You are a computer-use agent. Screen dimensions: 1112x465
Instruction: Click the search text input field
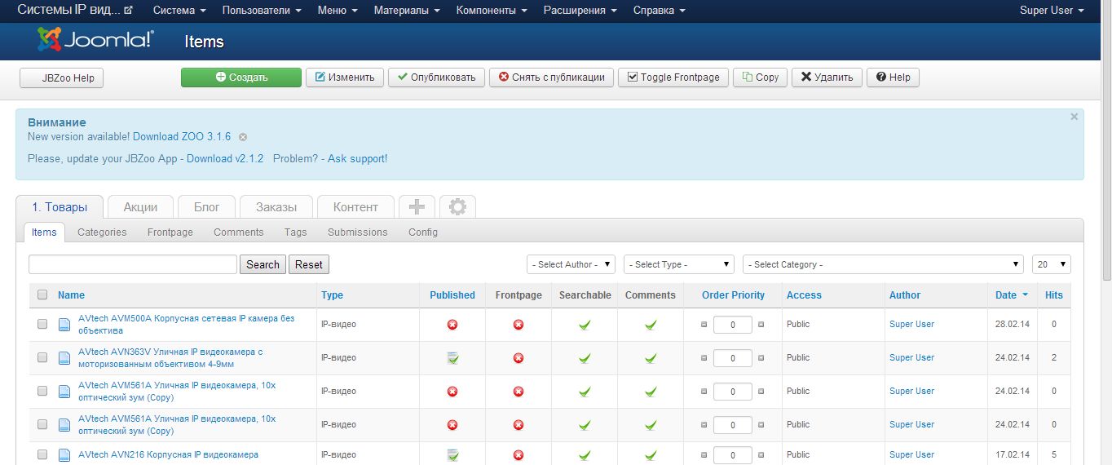tap(133, 264)
